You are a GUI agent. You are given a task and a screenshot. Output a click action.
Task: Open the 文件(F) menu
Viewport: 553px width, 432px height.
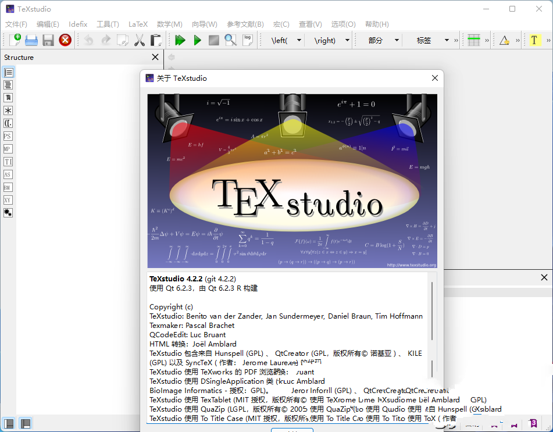click(16, 24)
